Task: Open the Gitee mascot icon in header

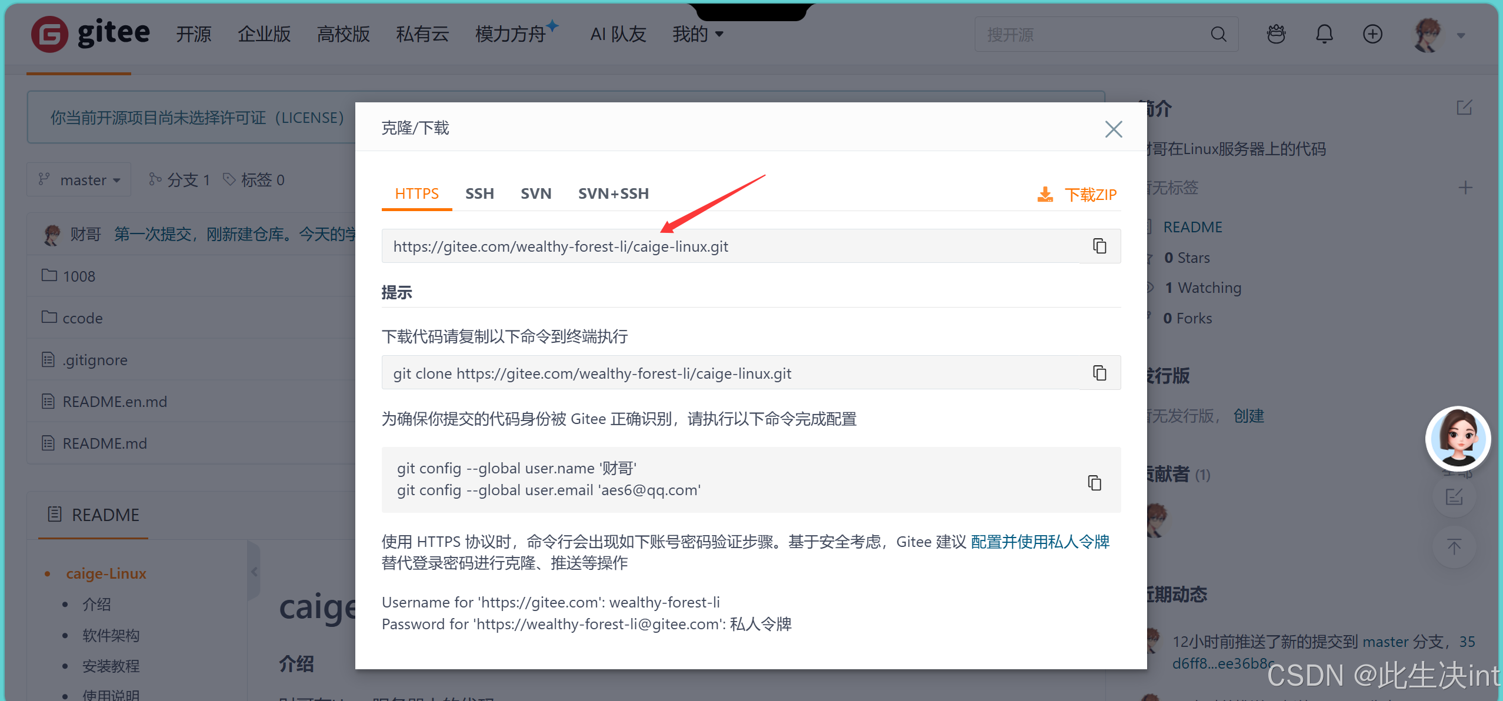Action: 1276,34
